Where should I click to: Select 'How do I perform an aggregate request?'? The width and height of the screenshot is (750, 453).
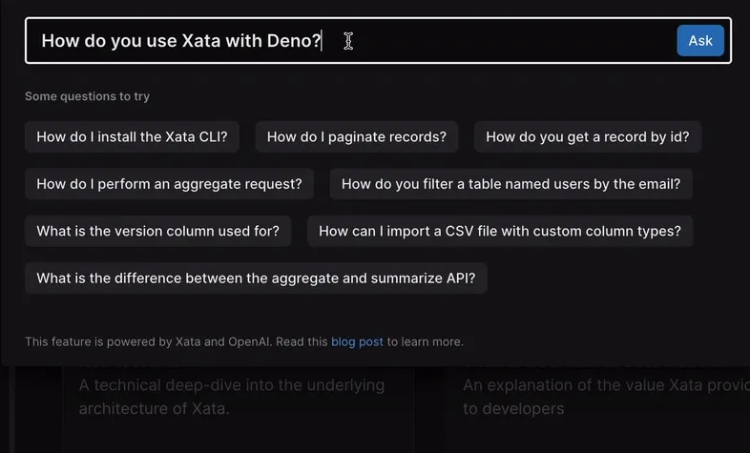pyautogui.click(x=169, y=184)
